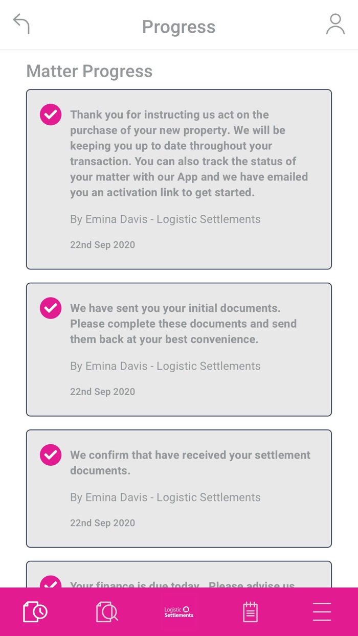358x636 pixels.
Task: Open the hamburger menu icon
Action: click(x=322, y=611)
